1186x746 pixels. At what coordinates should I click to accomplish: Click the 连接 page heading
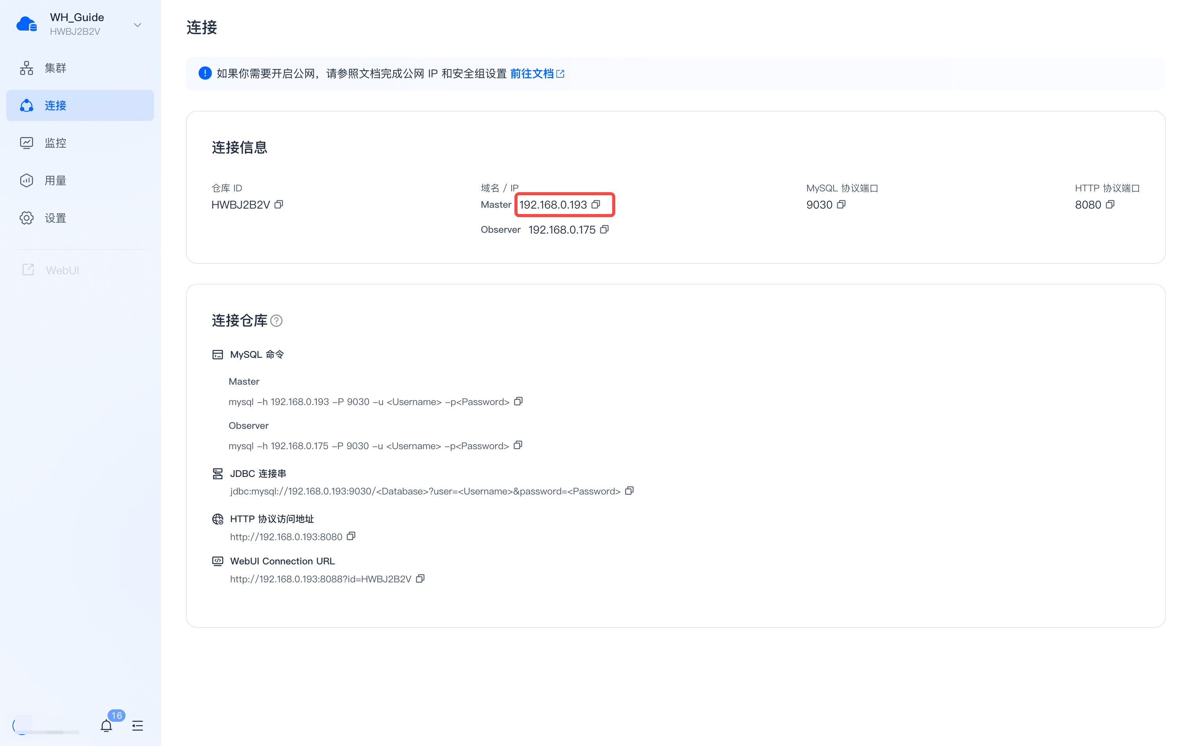201,27
